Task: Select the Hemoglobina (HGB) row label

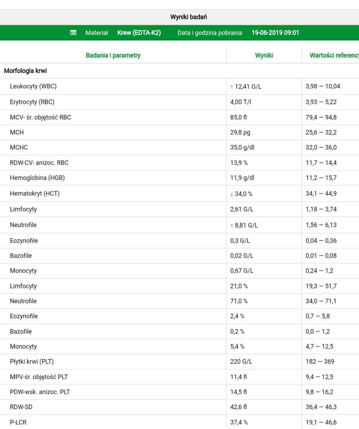Action: click(37, 178)
